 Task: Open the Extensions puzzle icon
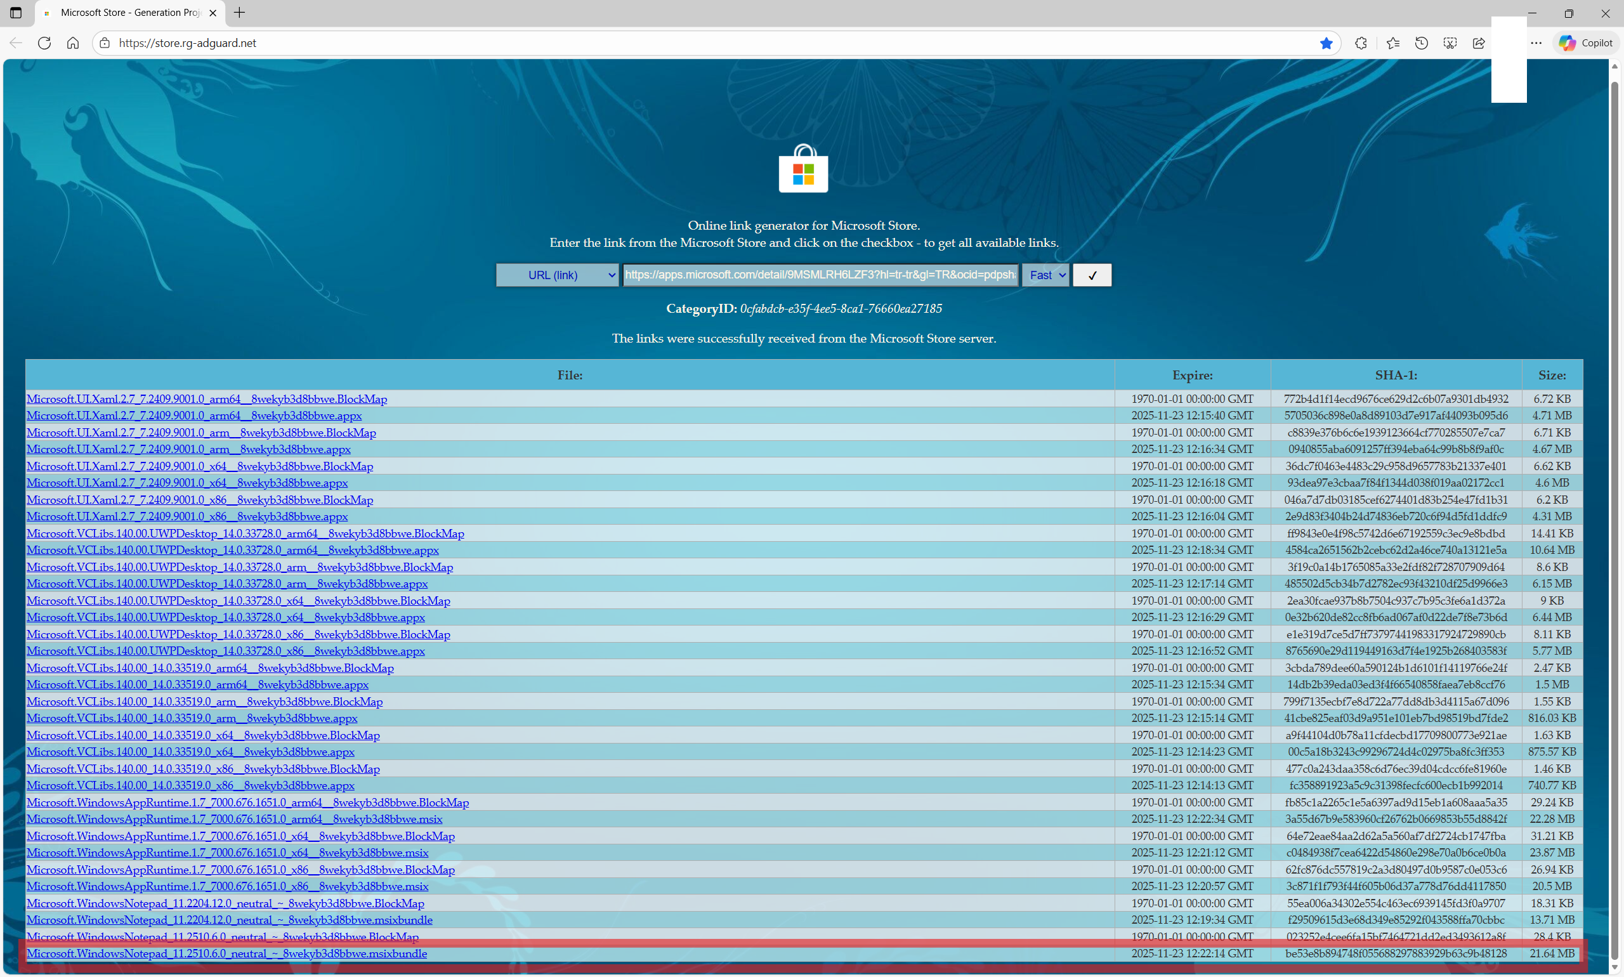1361,43
